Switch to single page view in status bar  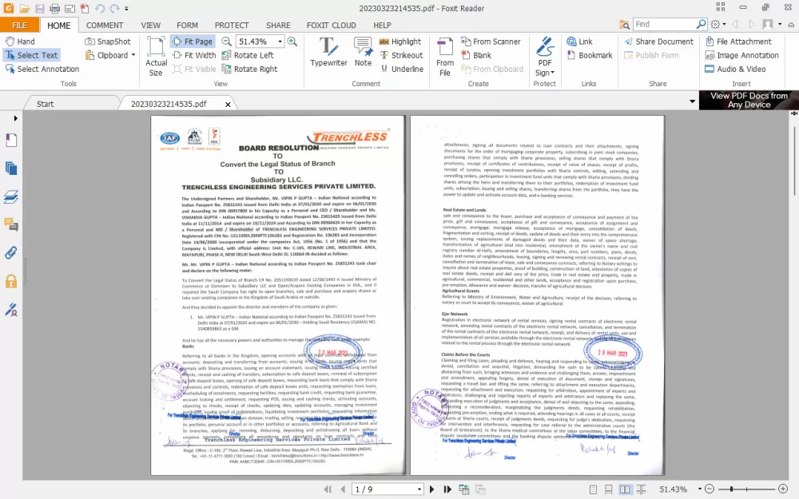coord(593,489)
